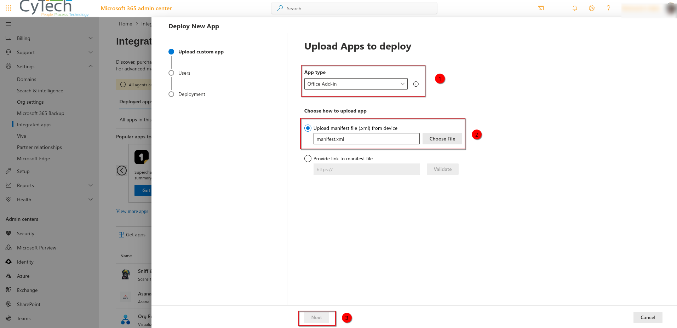Image resolution: width=677 pixels, height=328 pixels.
Task: Click the Setup wrench icon
Action: pyautogui.click(x=8, y=171)
